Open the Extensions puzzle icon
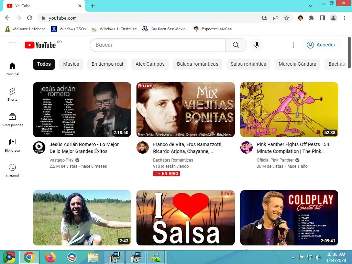 click(311, 18)
